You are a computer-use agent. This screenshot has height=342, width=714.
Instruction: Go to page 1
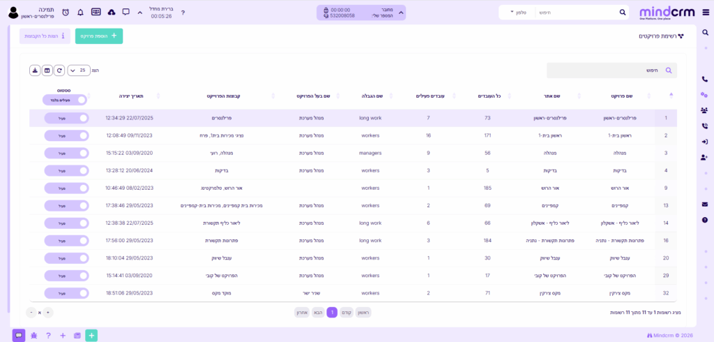click(332, 313)
